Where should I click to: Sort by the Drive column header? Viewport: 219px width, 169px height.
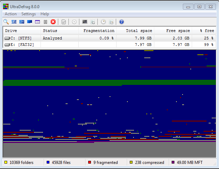point(22,31)
